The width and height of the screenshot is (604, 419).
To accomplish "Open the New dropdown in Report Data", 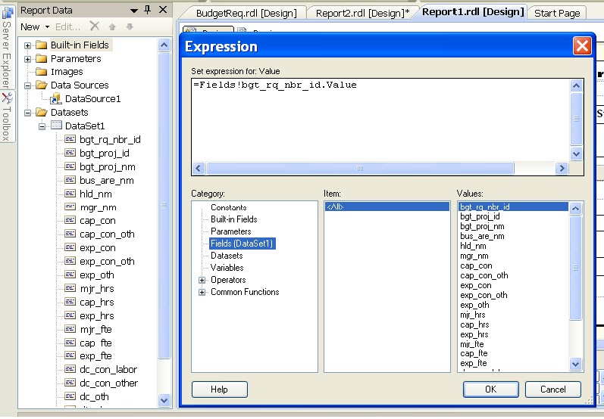I will point(35,27).
